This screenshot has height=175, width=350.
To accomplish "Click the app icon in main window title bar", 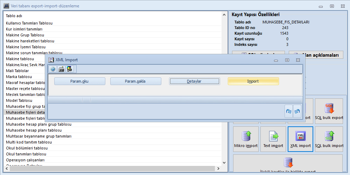I will coord(6,6).
